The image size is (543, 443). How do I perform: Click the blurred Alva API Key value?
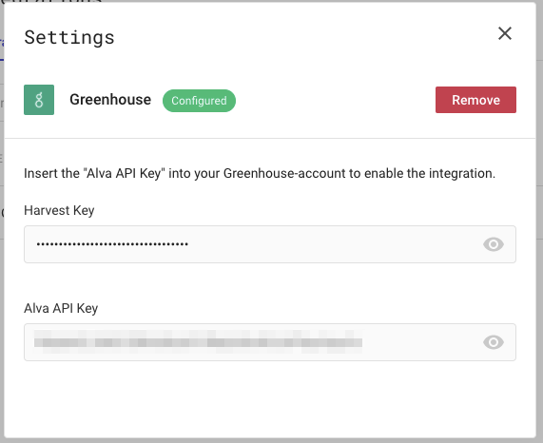[x=198, y=342]
